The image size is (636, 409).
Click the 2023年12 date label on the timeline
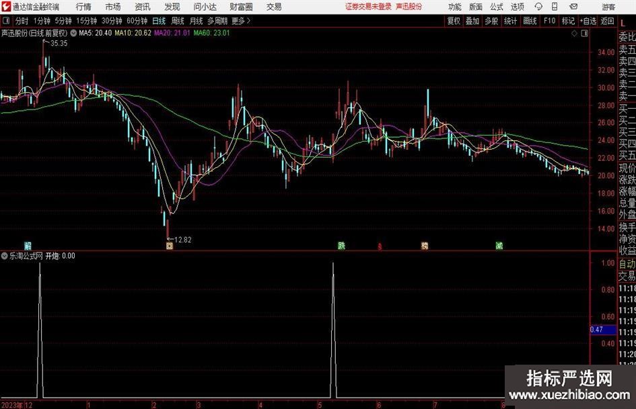tap(16, 405)
